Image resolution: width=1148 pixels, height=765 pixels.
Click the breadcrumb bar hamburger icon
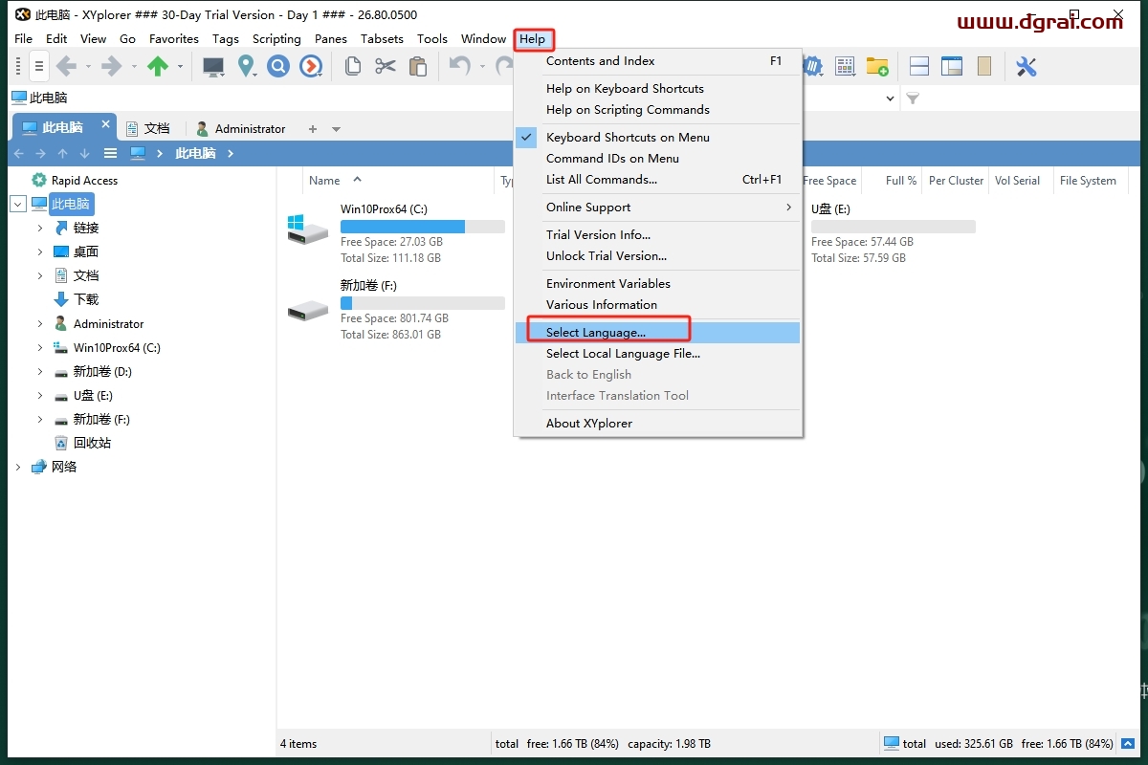pos(110,153)
